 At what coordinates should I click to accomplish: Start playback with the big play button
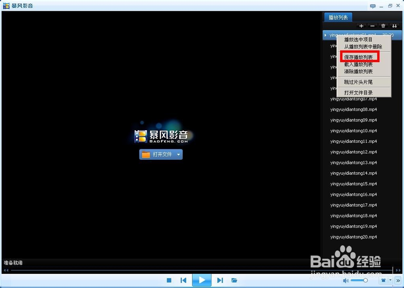(x=202, y=280)
